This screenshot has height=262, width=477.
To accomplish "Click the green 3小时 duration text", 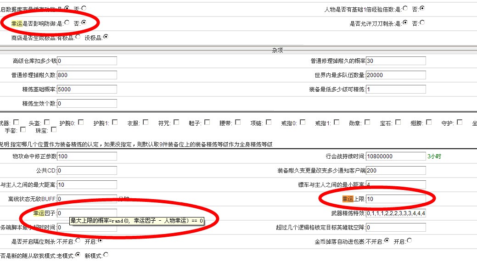I will click(x=434, y=156).
